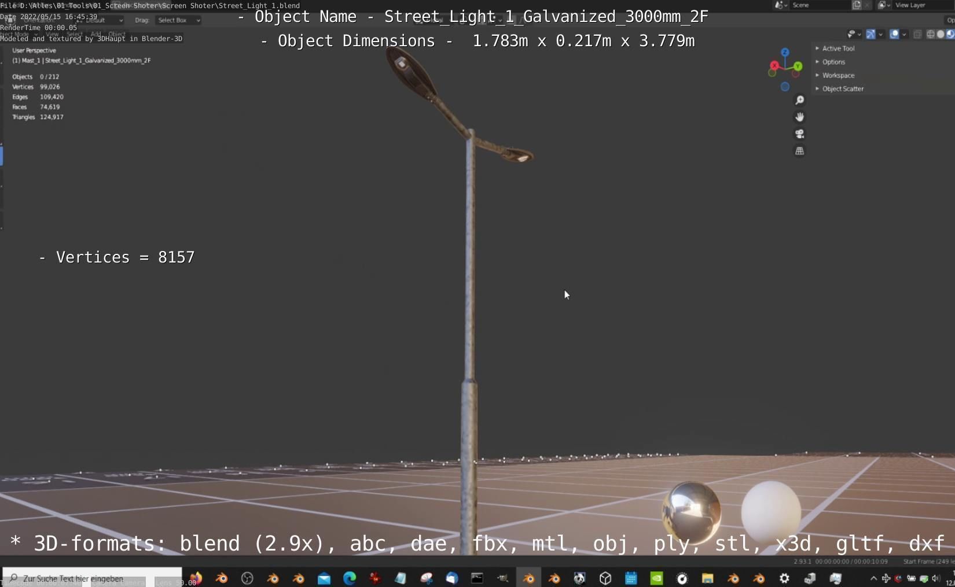
Task: Switch to solid shading
Action: [941, 34]
